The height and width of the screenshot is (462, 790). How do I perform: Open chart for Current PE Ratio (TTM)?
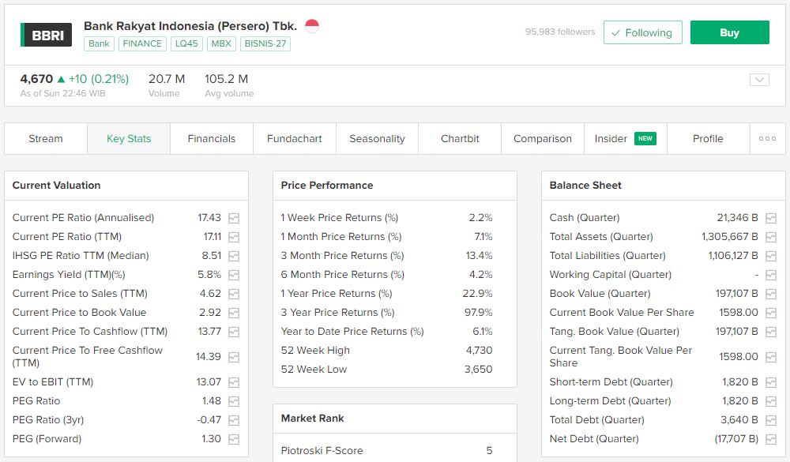pyautogui.click(x=234, y=237)
